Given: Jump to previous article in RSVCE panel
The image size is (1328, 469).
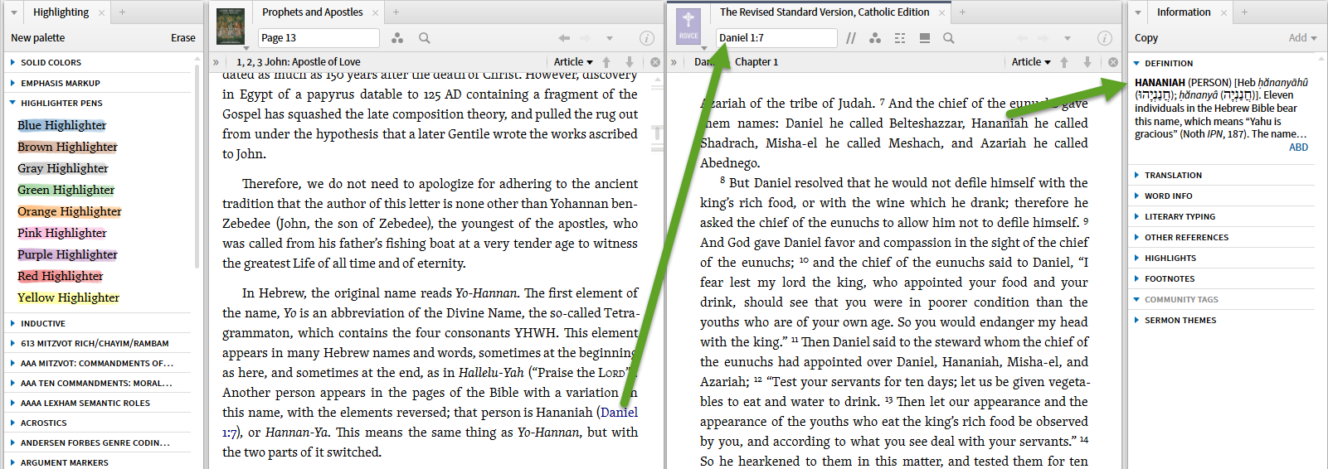Looking at the screenshot, I should click(1064, 62).
